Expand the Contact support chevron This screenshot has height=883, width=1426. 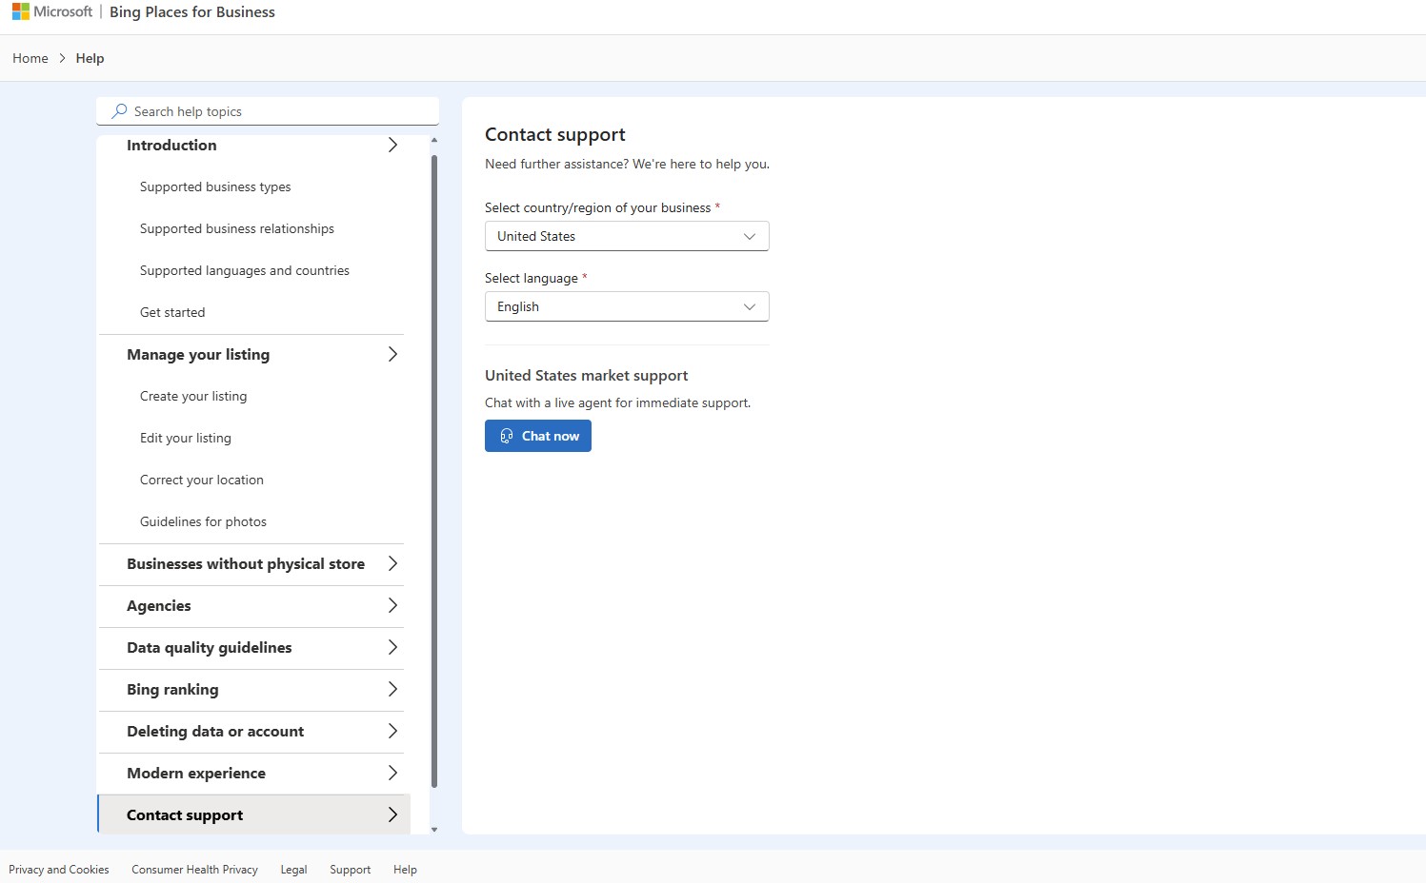tap(392, 814)
